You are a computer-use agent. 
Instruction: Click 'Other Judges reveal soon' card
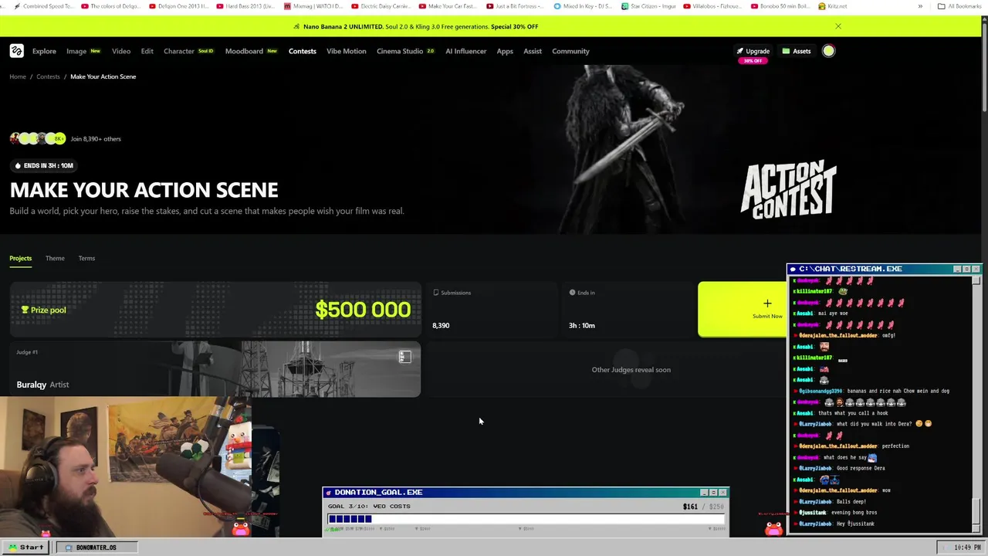[631, 369]
